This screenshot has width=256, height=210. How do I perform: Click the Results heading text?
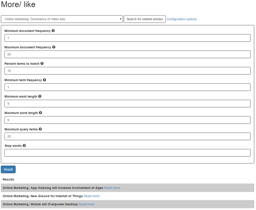(8, 179)
